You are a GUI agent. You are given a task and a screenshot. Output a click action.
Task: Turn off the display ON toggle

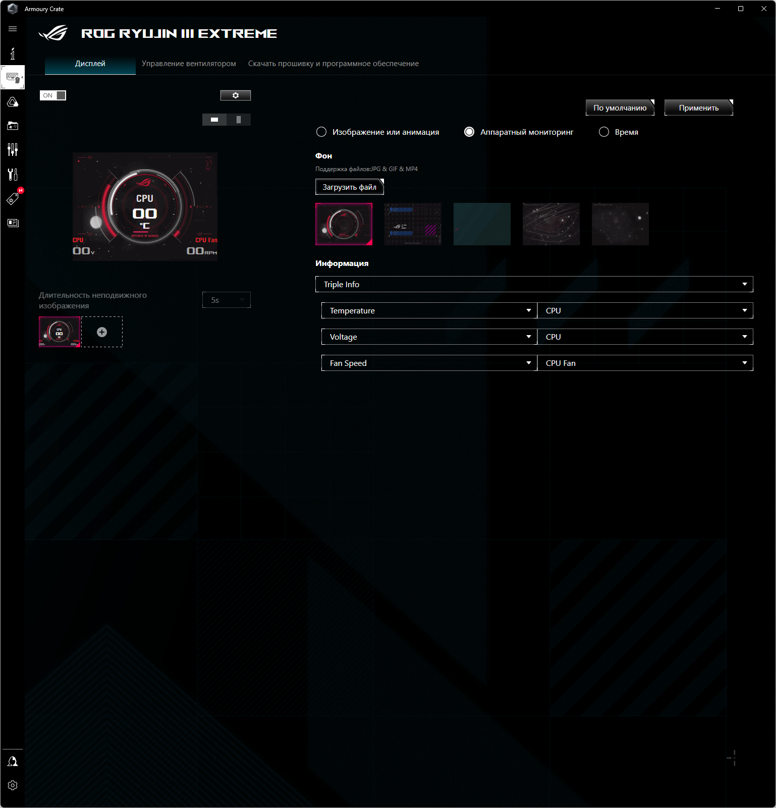coord(53,95)
